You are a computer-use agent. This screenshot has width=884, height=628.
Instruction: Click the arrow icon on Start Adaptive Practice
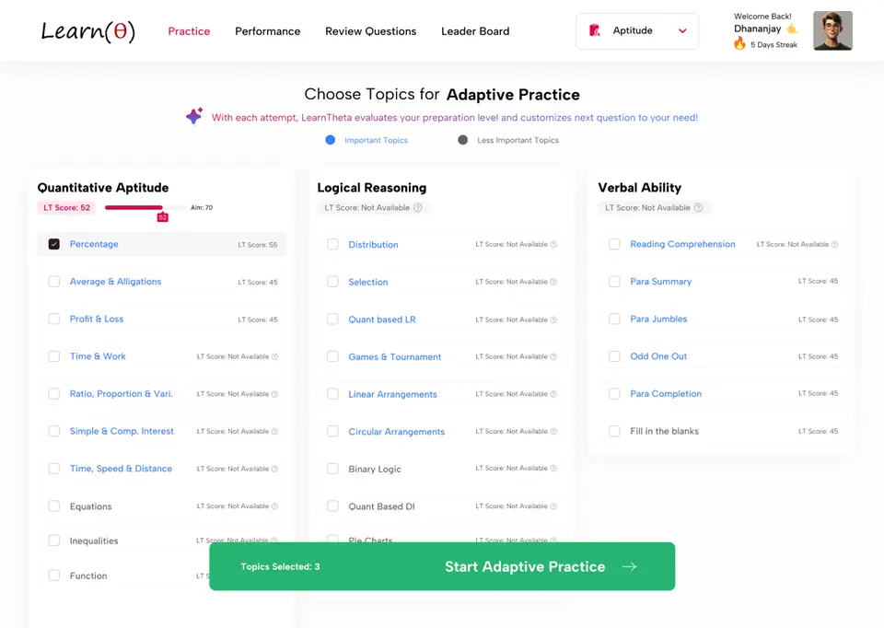pos(629,566)
